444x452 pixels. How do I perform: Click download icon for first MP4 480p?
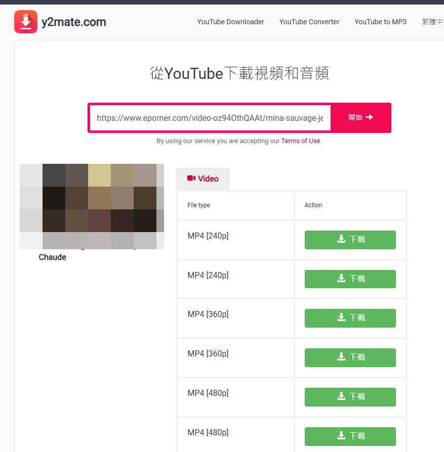[341, 396]
